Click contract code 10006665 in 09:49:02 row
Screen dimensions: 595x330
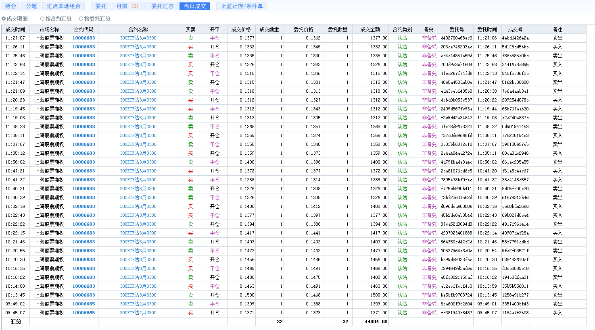84,304
